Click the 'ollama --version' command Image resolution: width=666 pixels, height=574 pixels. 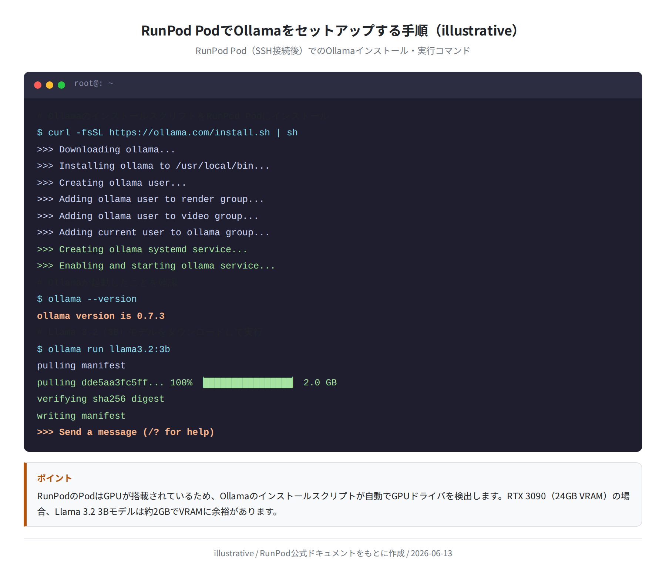tap(87, 299)
